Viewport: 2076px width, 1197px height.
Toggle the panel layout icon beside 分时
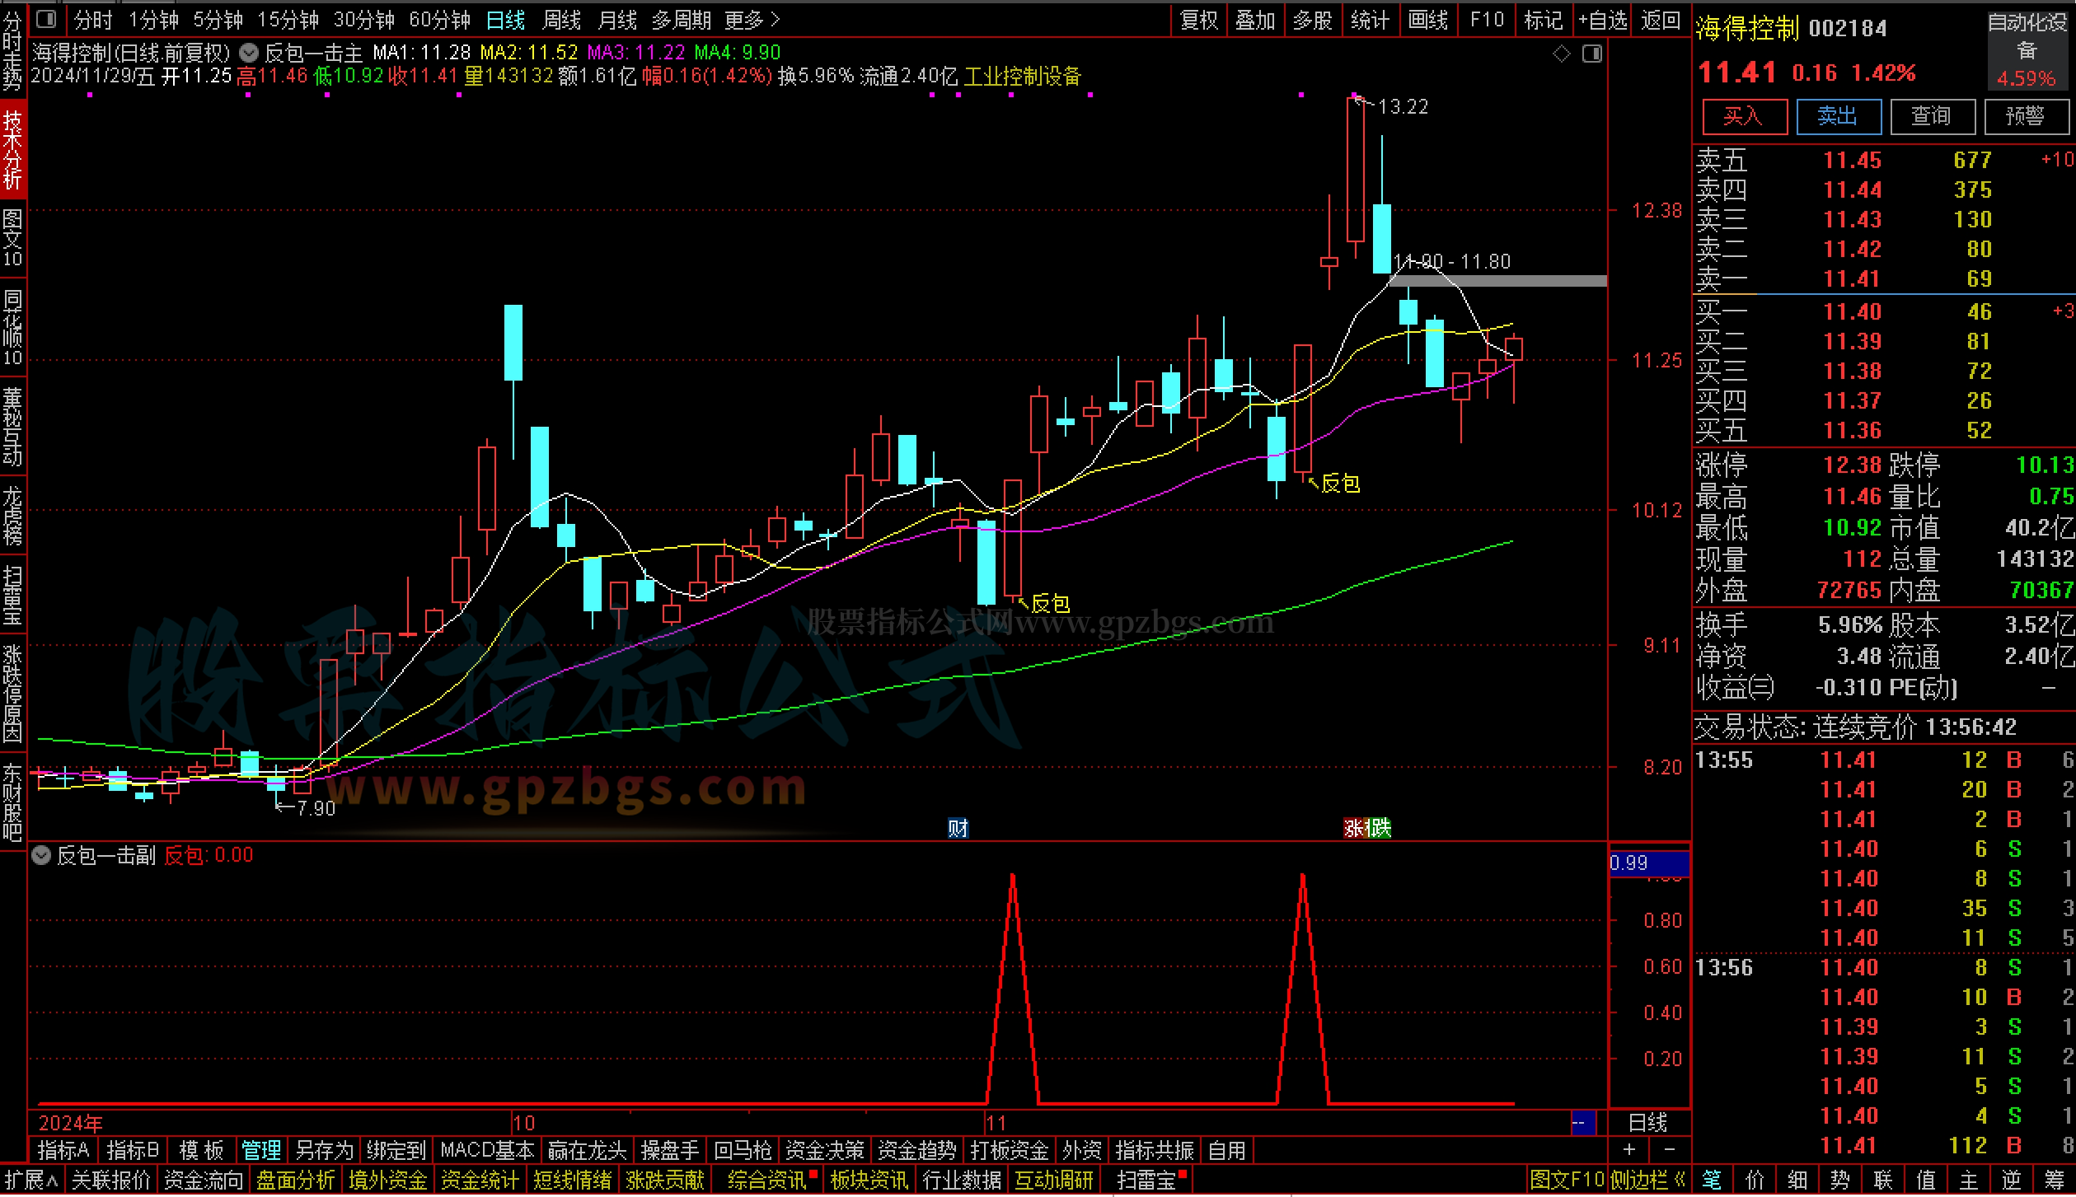[x=47, y=19]
